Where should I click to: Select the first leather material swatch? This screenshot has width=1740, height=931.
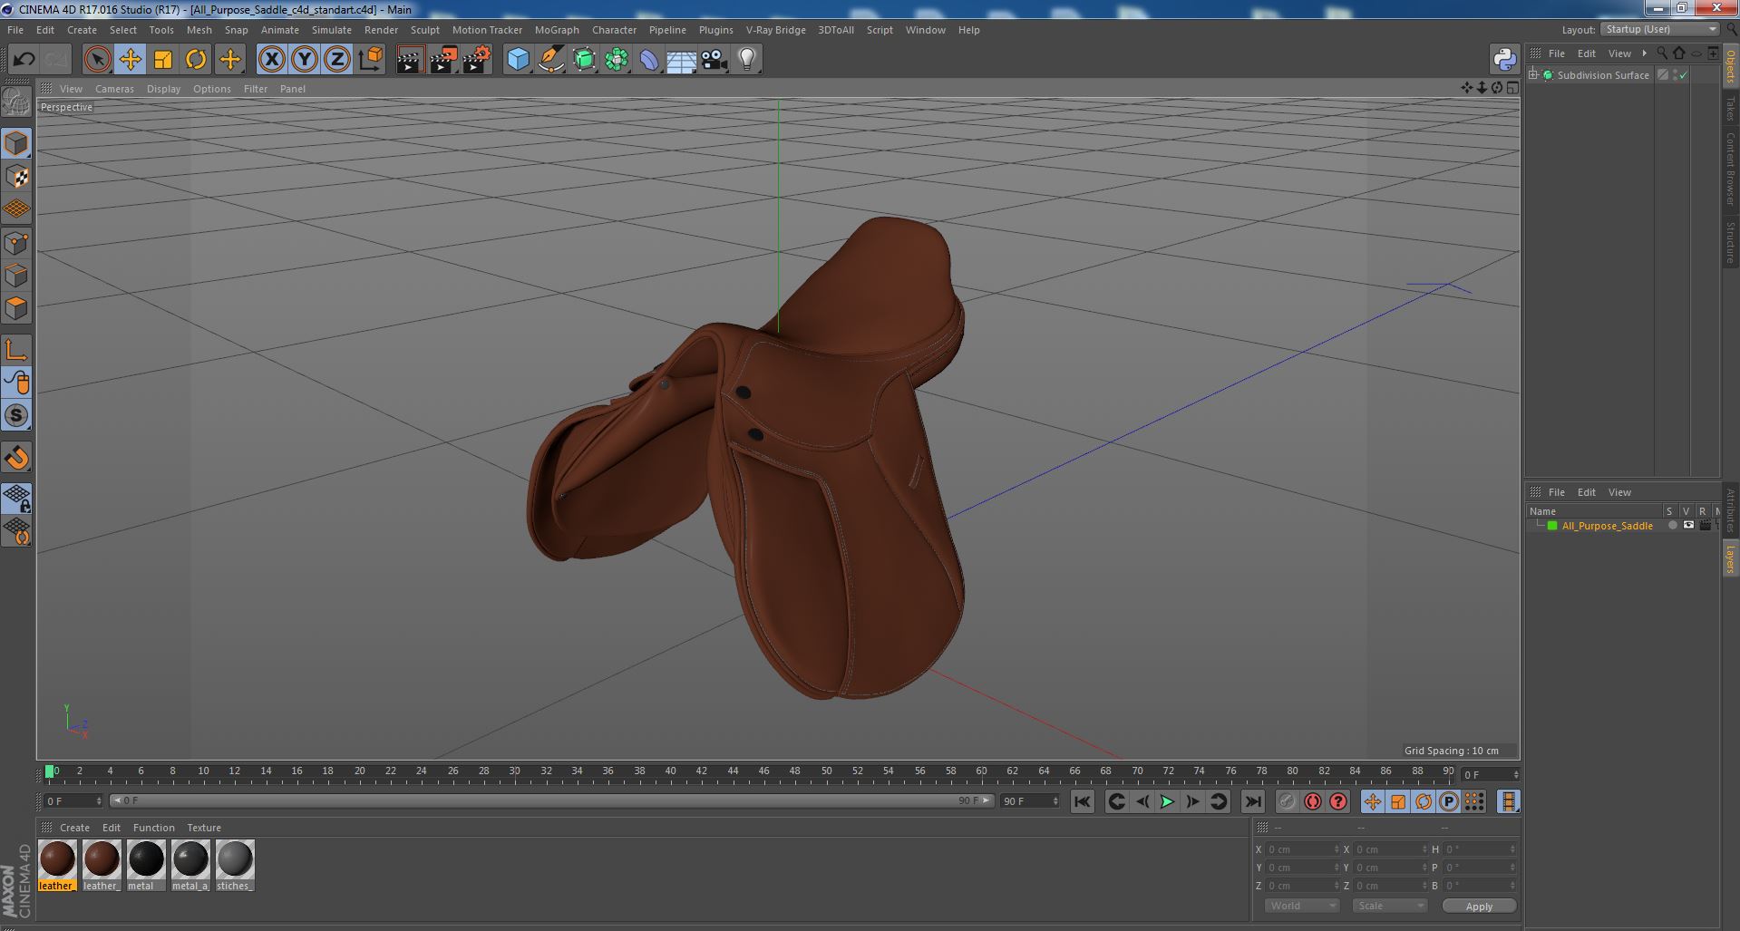pos(56,866)
